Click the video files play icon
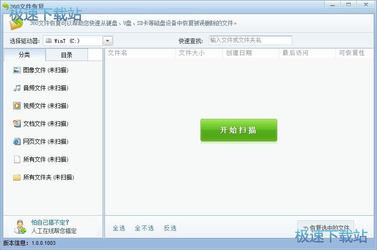The height and width of the screenshot is (250, 377). (17, 106)
